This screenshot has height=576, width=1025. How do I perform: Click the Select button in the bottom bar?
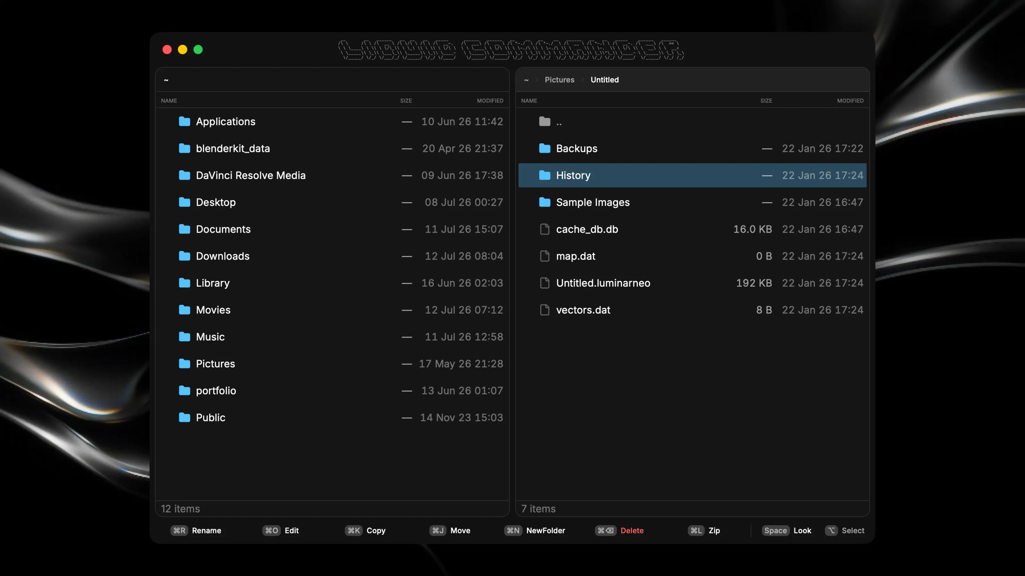[845, 530]
